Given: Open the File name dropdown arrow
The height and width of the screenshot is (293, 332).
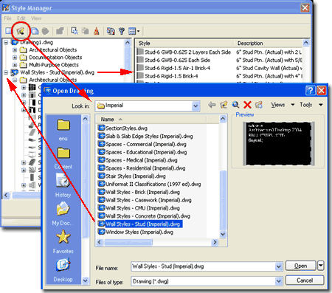Looking at the screenshot, I should coord(278,266).
